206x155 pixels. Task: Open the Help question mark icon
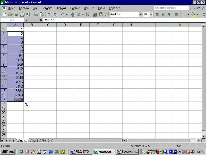pyautogui.click(x=101, y=14)
